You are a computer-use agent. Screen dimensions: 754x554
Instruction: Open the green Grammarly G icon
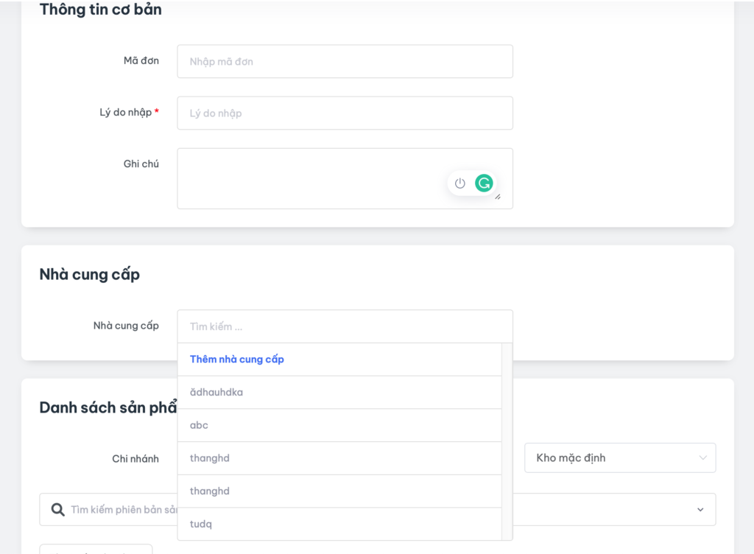tap(484, 183)
